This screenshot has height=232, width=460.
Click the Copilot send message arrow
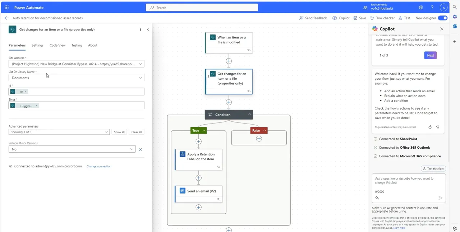(441, 198)
